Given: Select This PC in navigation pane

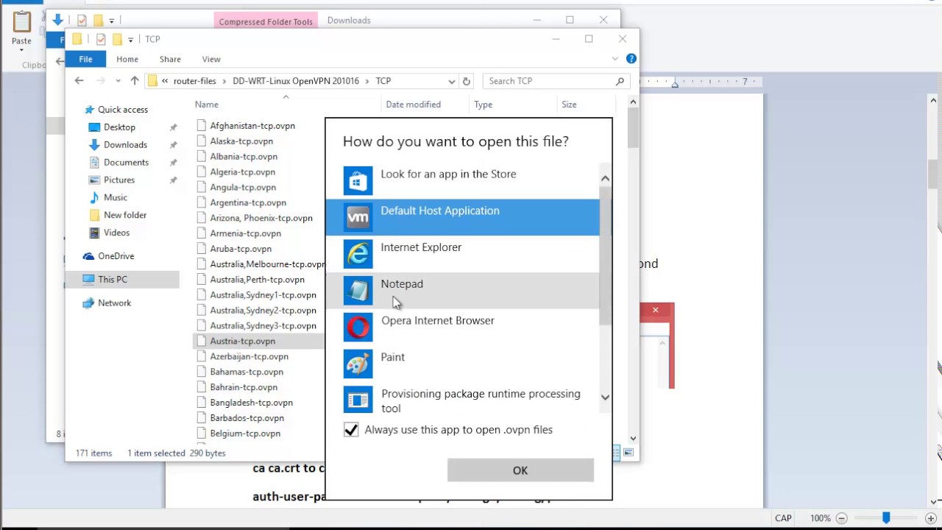Looking at the screenshot, I should point(113,280).
